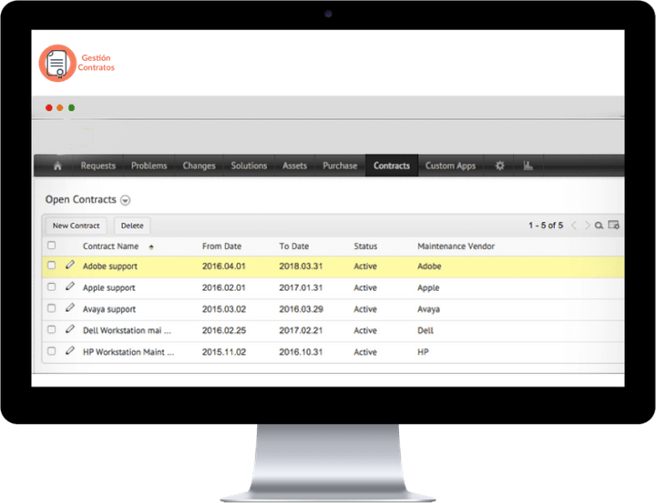Click the green window maximize dot

click(72, 107)
